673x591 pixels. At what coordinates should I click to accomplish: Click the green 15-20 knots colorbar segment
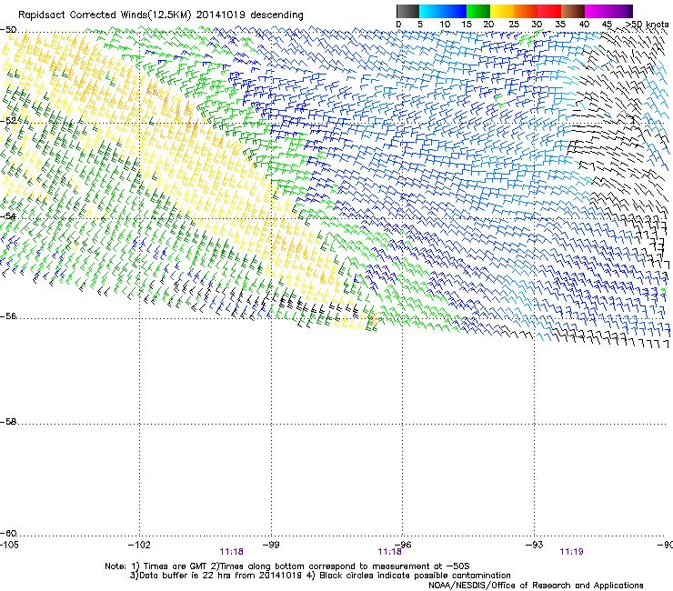pos(478,11)
